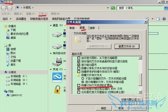Click the DVD drive icon
The image size is (168, 112).
[57, 61]
